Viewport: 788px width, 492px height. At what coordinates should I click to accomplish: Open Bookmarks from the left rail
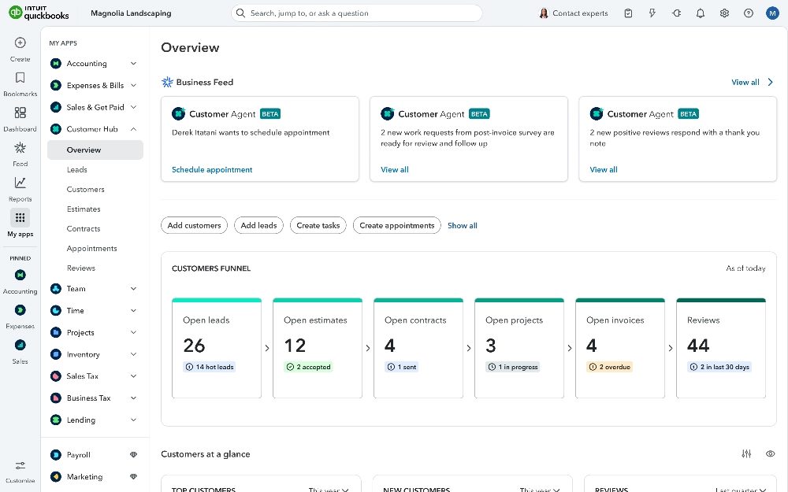(x=20, y=78)
